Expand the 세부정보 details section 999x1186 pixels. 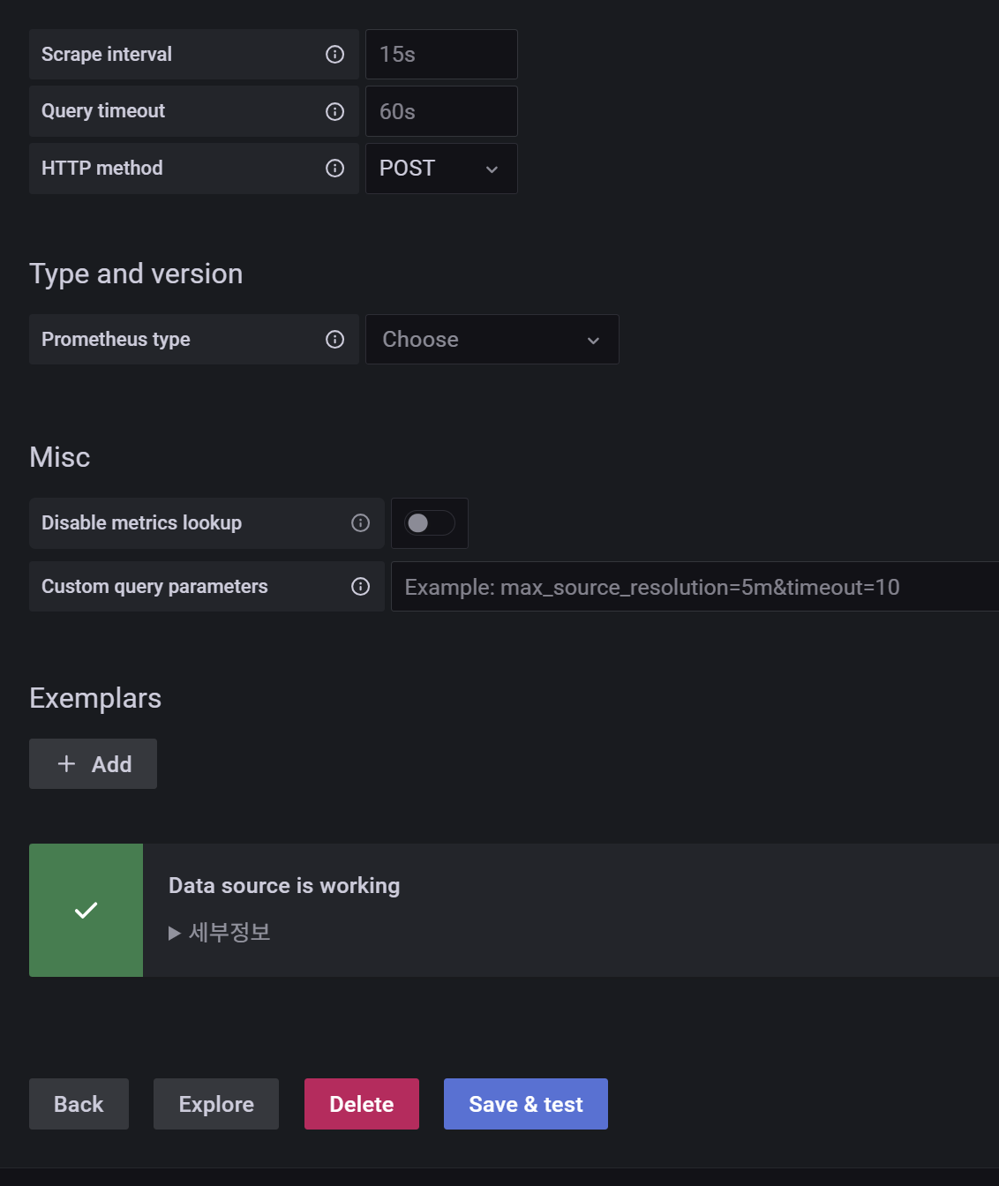[x=220, y=933]
